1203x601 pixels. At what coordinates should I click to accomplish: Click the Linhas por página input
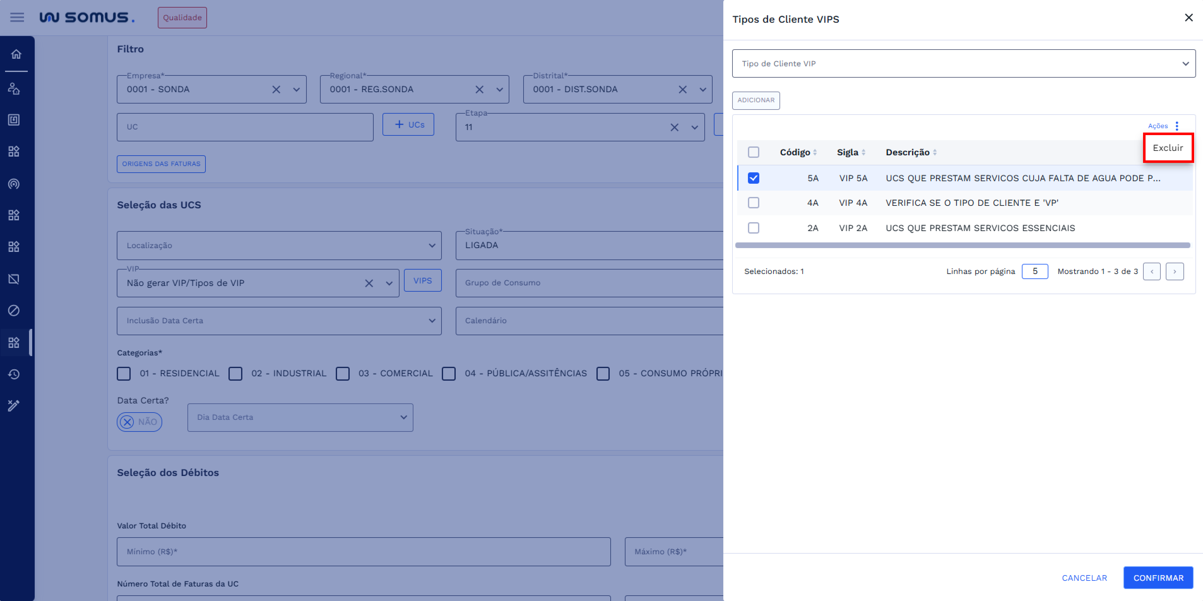[x=1034, y=271]
